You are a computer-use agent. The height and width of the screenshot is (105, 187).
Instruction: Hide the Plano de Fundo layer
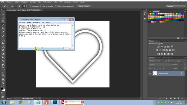[150, 73]
